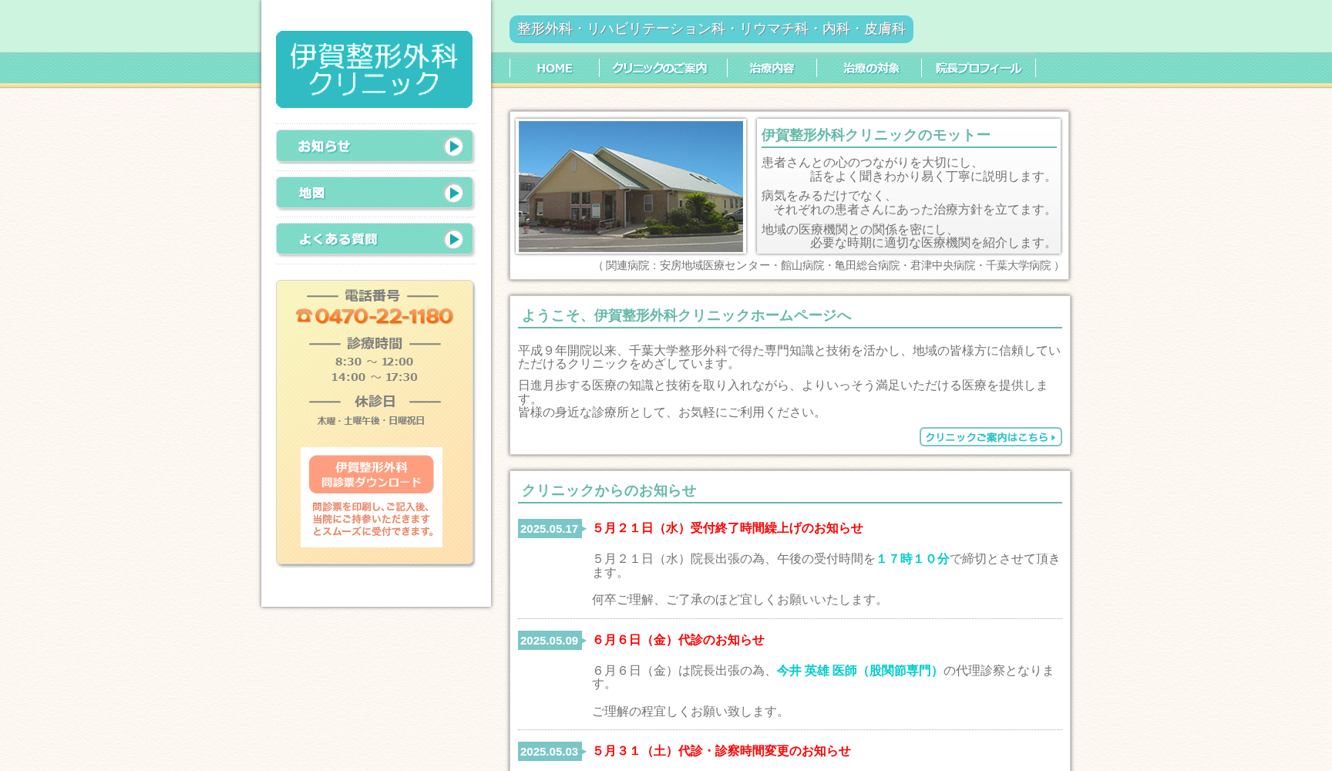Click the phone icon beside 0470-22-1180
Image resolution: width=1332 pixels, height=771 pixels.
(304, 315)
